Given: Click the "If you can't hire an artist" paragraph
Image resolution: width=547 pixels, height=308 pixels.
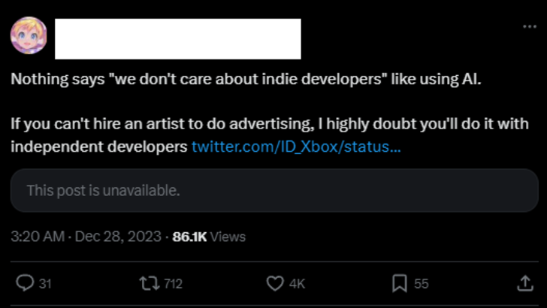Looking at the screenshot, I should 269,123.
